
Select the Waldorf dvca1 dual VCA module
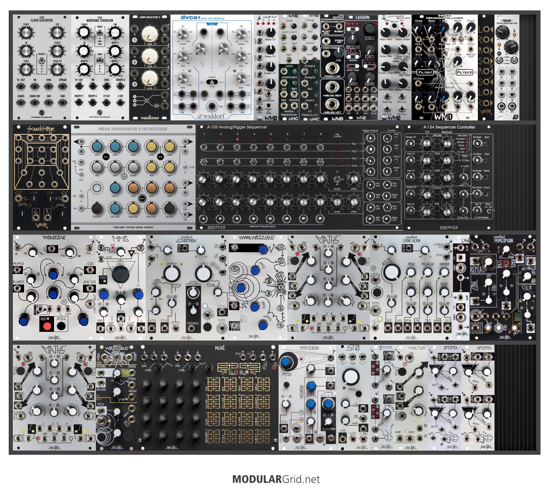[212, 68]
